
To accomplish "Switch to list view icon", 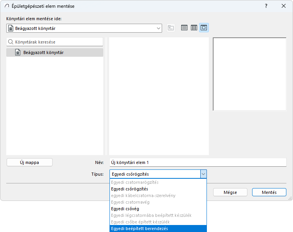I will coord(184,28).
